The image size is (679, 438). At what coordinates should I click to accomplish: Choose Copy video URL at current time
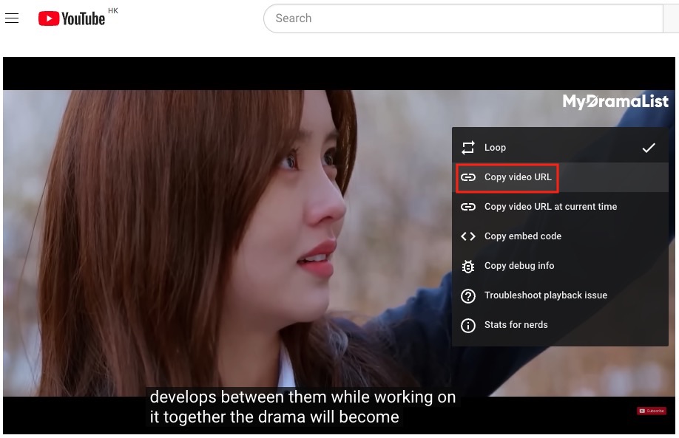(x=550, y=207)
